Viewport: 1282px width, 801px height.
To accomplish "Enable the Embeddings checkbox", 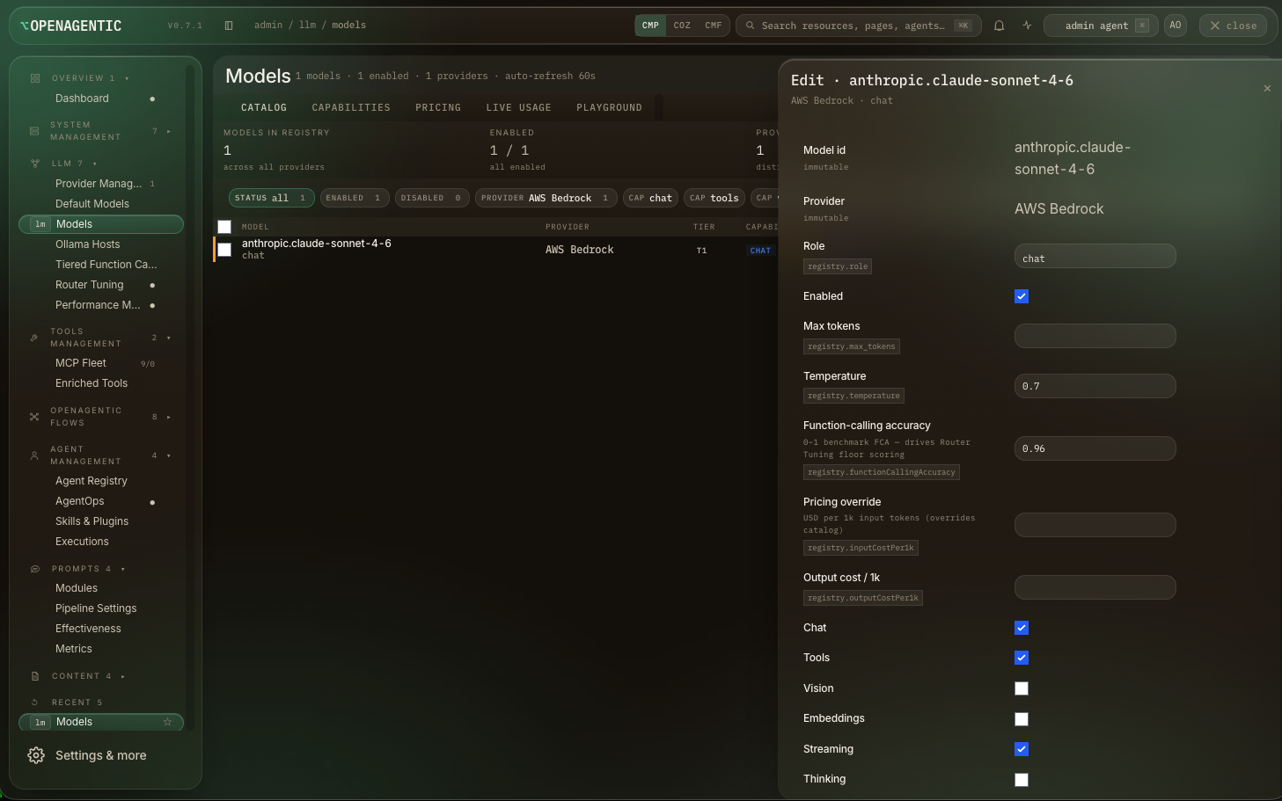I will click(x=1022, y=719).
